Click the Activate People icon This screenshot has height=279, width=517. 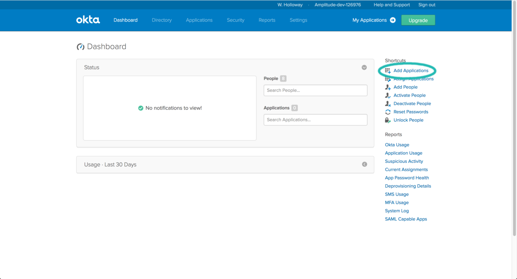388,96
